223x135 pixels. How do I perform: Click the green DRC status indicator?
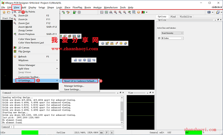(193, 133)
